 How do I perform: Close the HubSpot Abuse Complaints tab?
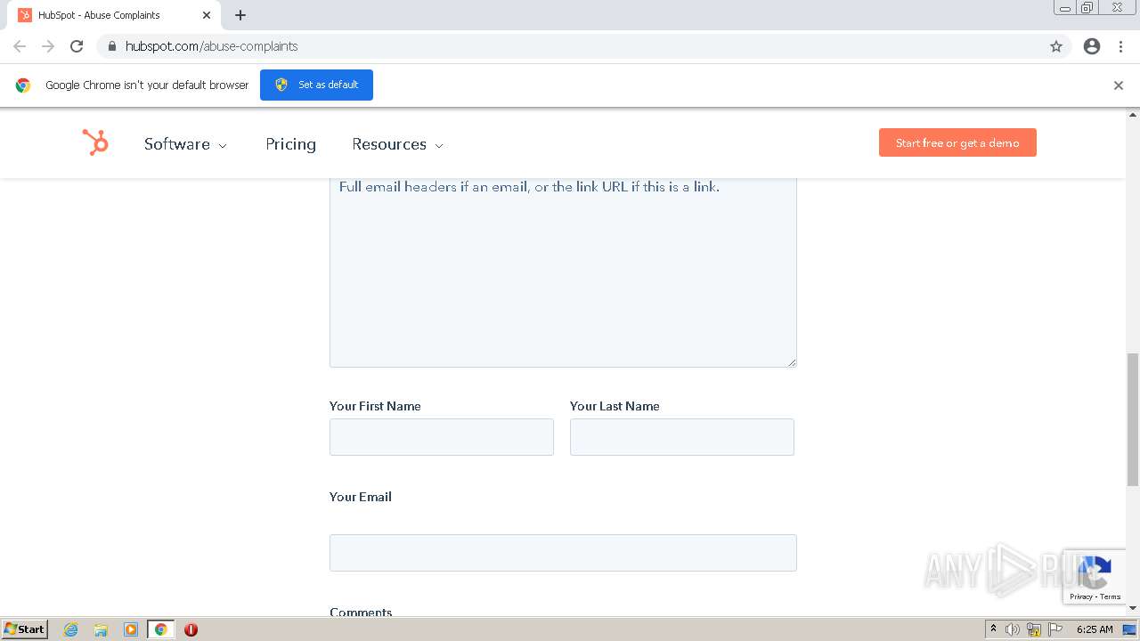tap(207, 15)
